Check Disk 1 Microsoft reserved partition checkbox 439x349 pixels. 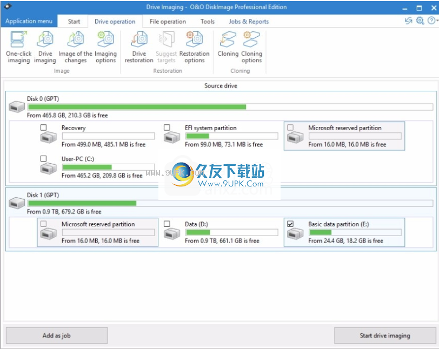43,224
